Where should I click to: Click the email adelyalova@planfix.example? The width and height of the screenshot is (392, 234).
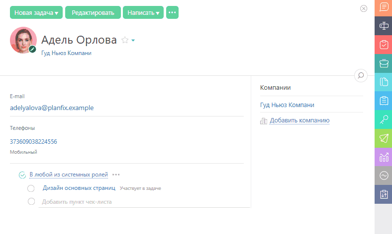point(52,108)
